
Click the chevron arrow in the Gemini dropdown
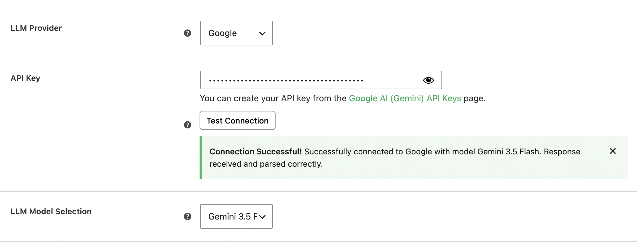click(262, 217)
